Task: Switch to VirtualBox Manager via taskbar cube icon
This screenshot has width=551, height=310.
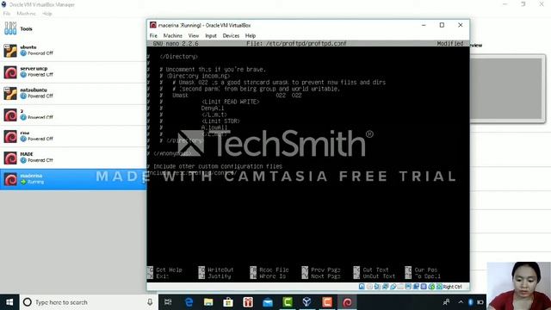Action: tap(306, 302)
